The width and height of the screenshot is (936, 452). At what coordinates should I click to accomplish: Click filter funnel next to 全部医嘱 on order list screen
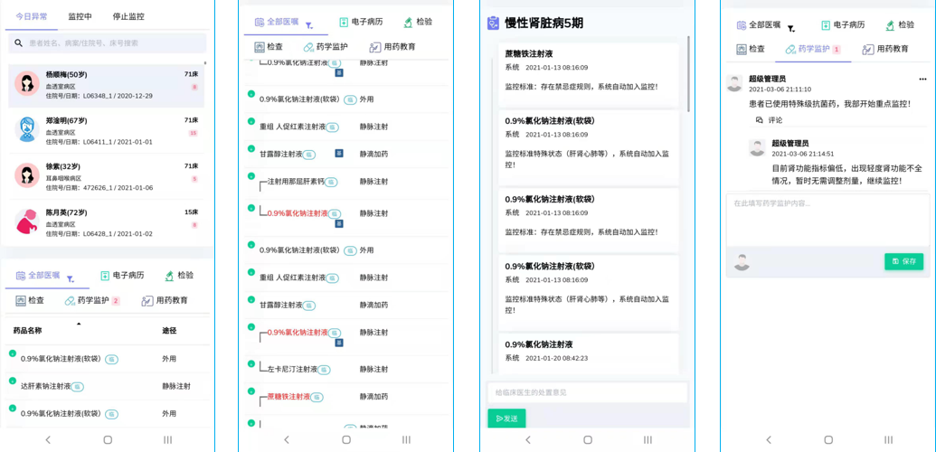pos(309,25)
